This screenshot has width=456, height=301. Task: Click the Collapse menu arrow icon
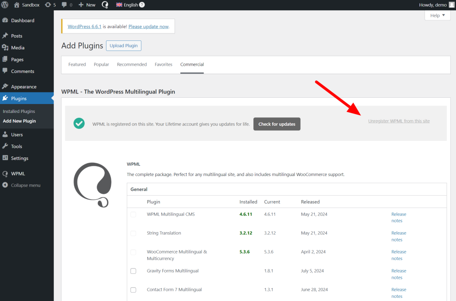tap(5, 185)
